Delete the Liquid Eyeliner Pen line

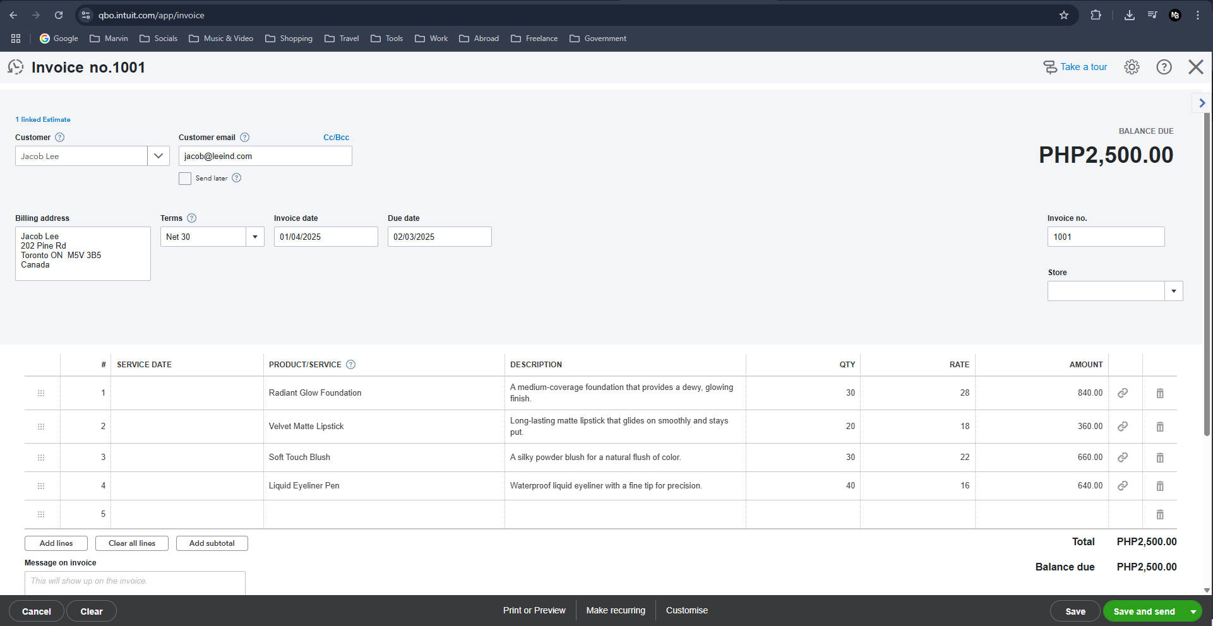pos(1160,486)
